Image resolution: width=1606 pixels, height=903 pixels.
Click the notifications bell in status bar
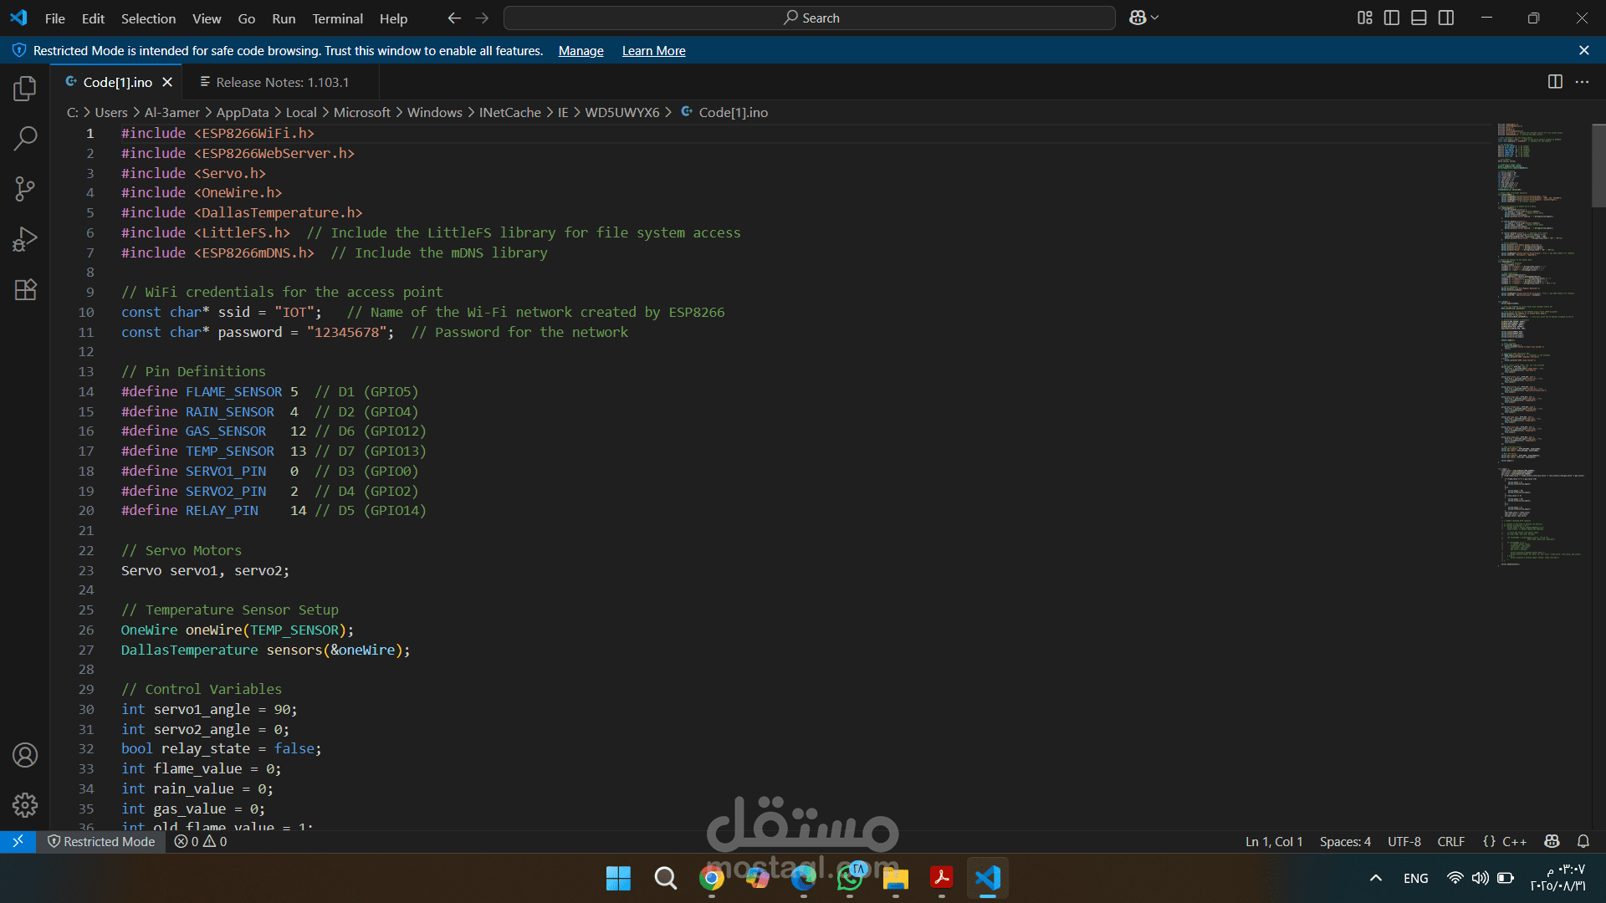point(1583,841)
